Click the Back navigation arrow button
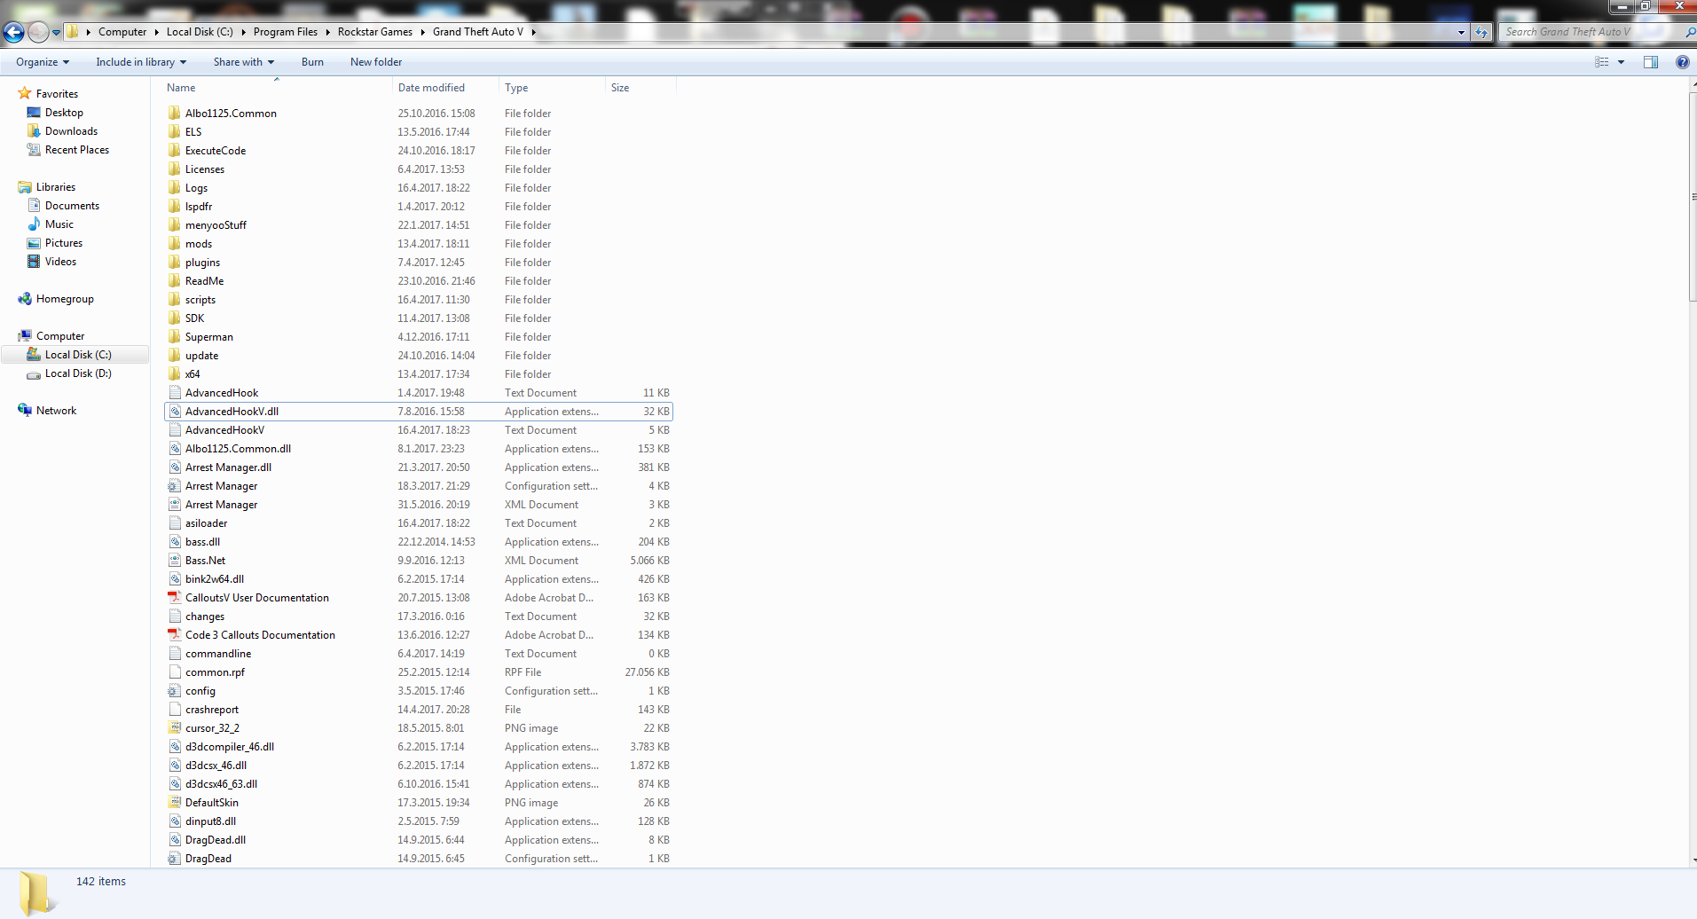The image size is (1697, 919). click(13, 33)
